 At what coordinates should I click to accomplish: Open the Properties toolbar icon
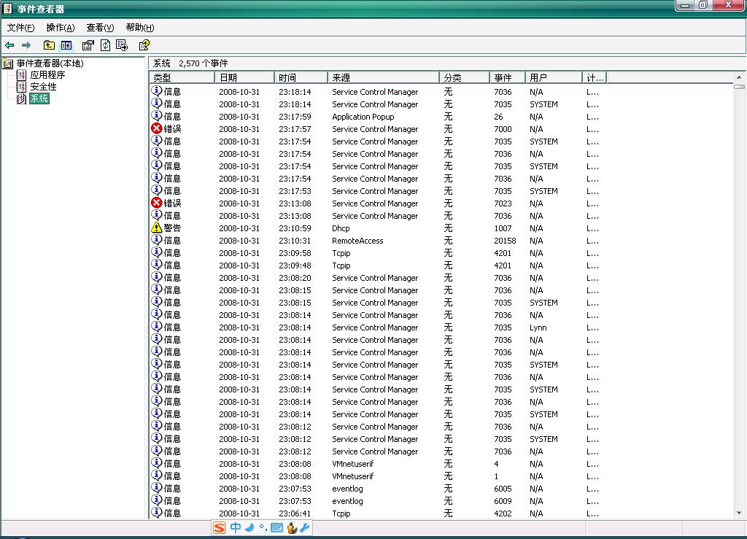click(x=88, y=45)
